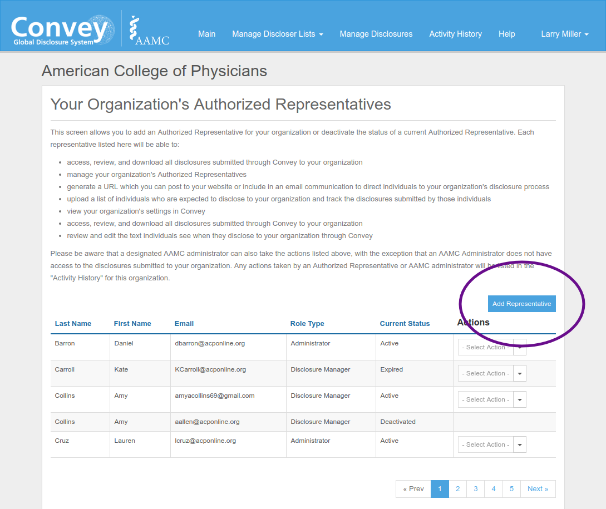Click the email KCarroll@acponline.org
Viewport: 606px width, 509px height.
pos(210,369)
